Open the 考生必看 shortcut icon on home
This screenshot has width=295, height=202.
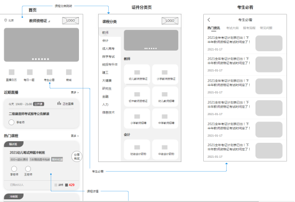50,72
